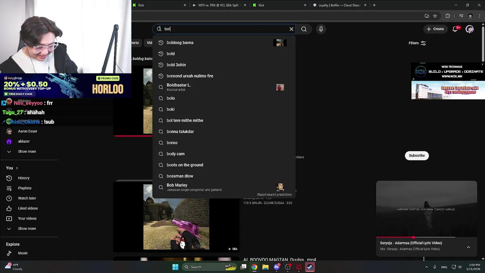Open a new browser tab
This screenshot has width=485, height=273.
pos(374,5)
